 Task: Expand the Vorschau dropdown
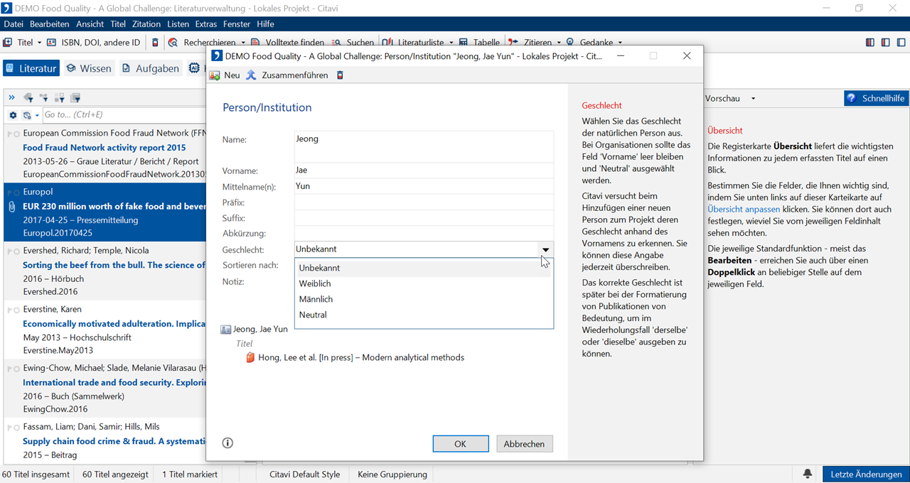point(753,99)
